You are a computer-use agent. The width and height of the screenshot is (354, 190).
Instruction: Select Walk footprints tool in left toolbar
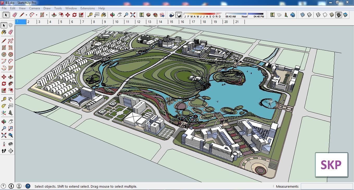(4, 151)
